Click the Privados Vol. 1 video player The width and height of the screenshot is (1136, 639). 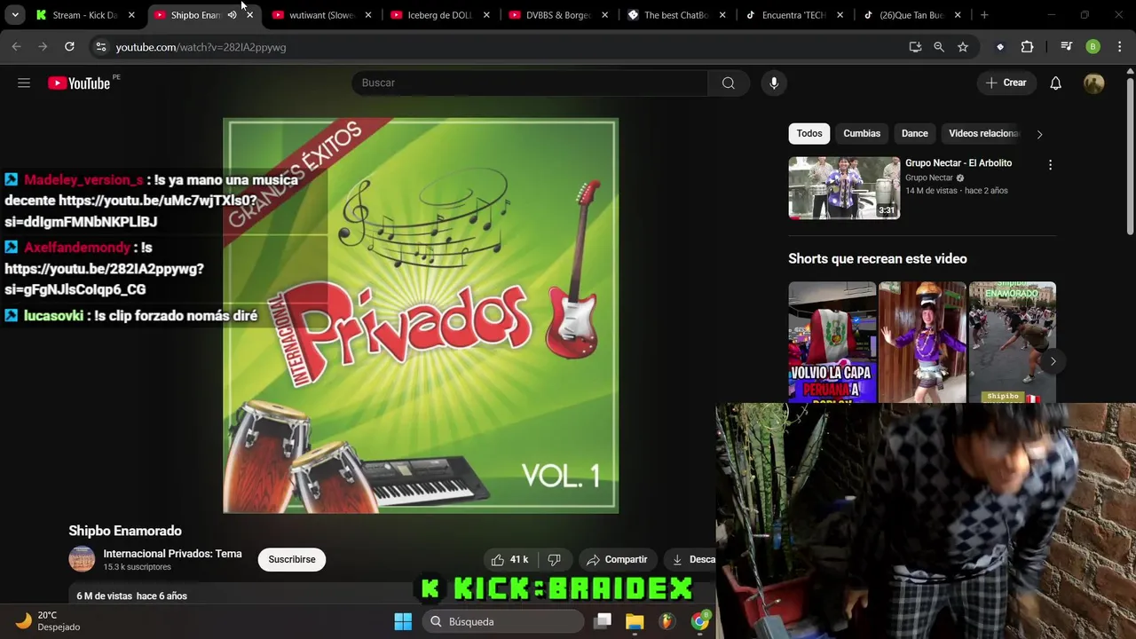click(421, 316)
